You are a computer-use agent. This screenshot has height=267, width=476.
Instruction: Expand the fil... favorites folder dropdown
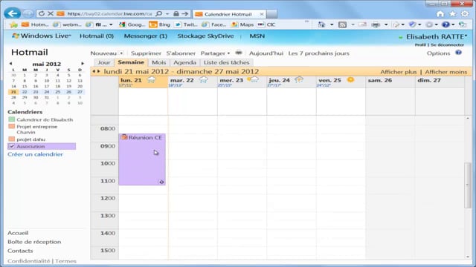(111, 24)
